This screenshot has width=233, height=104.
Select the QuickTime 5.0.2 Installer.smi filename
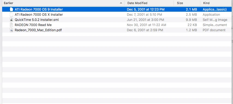tap(37, 20)
